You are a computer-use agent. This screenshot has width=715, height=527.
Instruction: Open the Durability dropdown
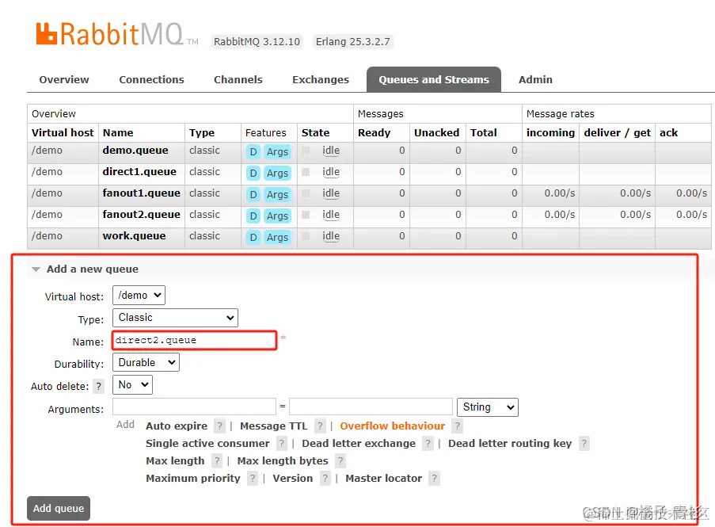146,362
